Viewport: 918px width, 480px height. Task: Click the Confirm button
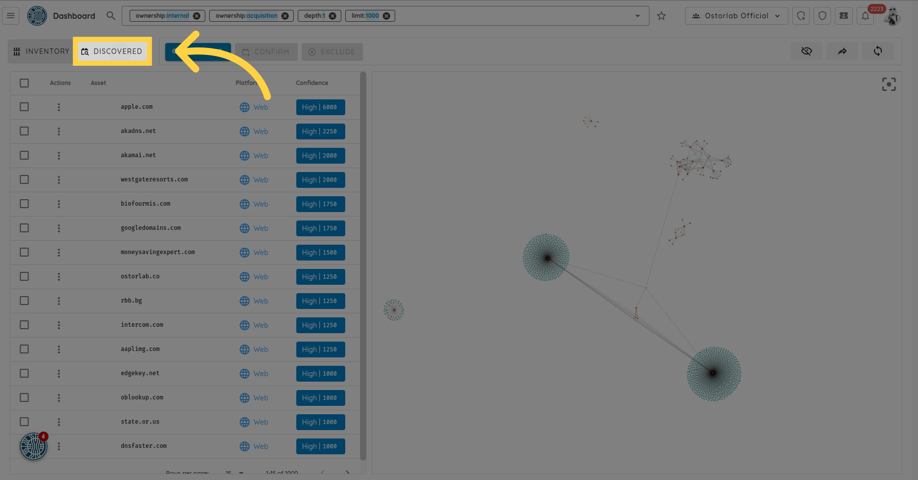click(266, 52)
